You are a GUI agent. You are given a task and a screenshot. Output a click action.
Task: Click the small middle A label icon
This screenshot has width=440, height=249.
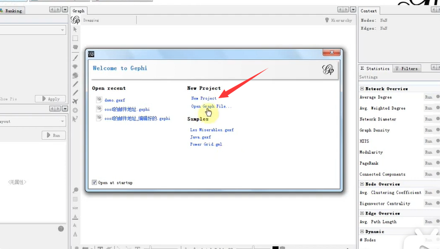pyautogui.click(x=75, y=225)
